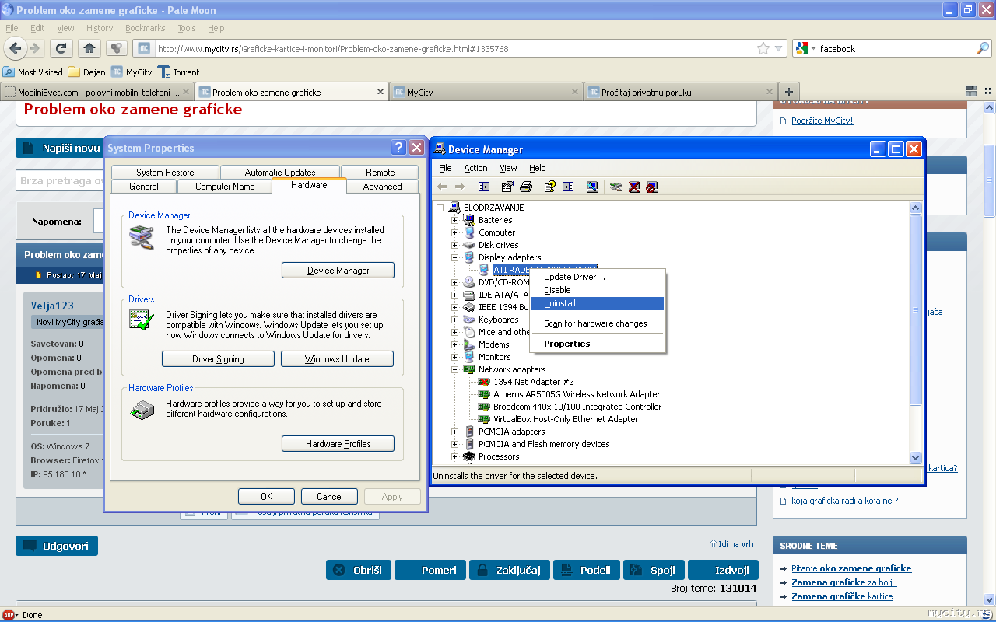Click the Update Driver toolbar icon

pyautogui.click(x=616, y=187)
